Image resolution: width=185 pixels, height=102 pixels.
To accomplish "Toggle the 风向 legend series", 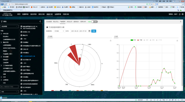I will [133, 40].
